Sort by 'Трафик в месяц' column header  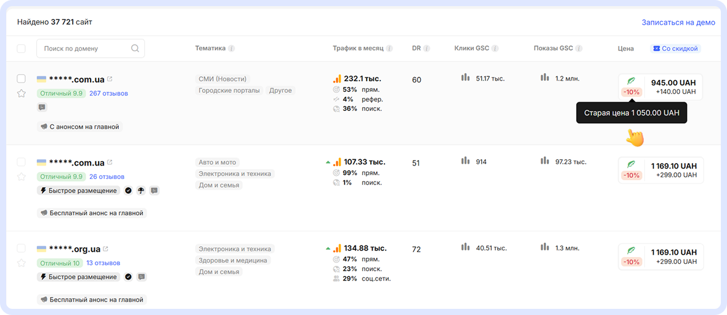click(358, 49)
